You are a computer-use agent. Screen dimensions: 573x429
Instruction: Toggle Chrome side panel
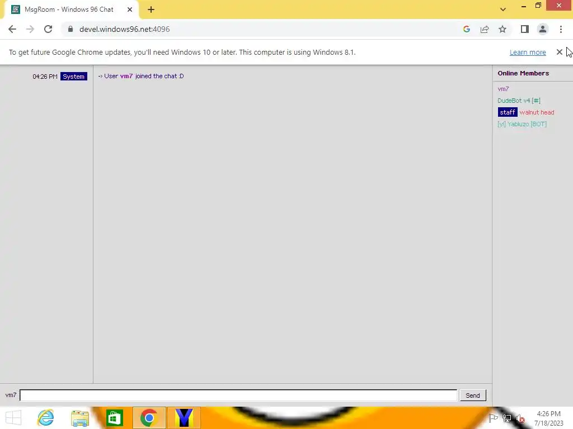coord(525,29)
